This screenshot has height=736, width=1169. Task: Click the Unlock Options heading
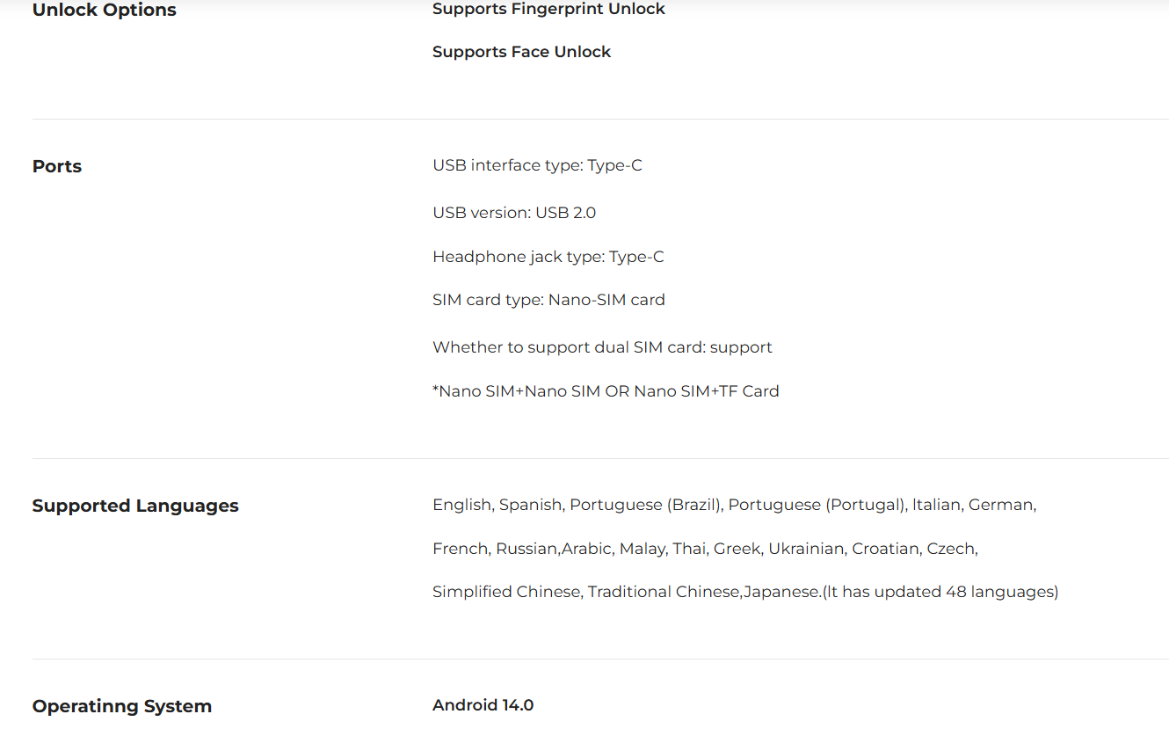(104, 11)
